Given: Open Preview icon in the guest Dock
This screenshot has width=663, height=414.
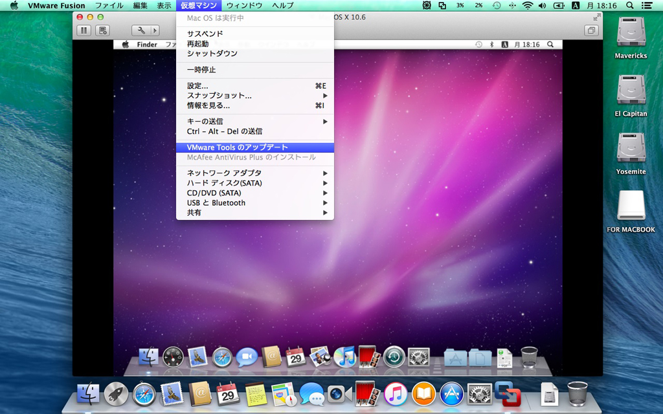Looking at the screenshot, I should point(320,357).
